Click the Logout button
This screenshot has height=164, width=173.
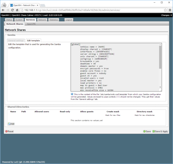69,20
